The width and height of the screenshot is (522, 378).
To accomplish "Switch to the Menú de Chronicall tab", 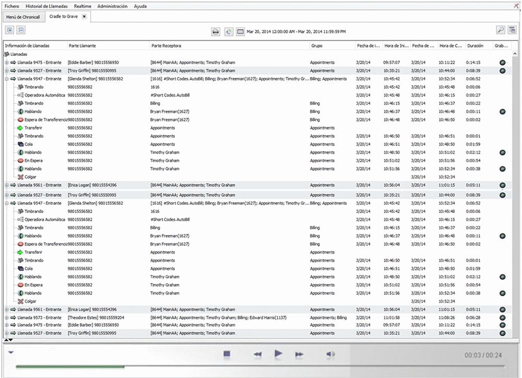I will (x=23, y=17).
